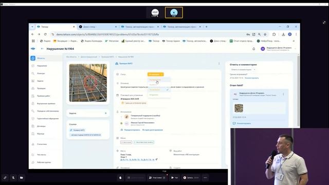Image resolution: width=329 pixels, height=185 pixels.
Task: Open the orange status dropdown
Action: click(155, 74)
